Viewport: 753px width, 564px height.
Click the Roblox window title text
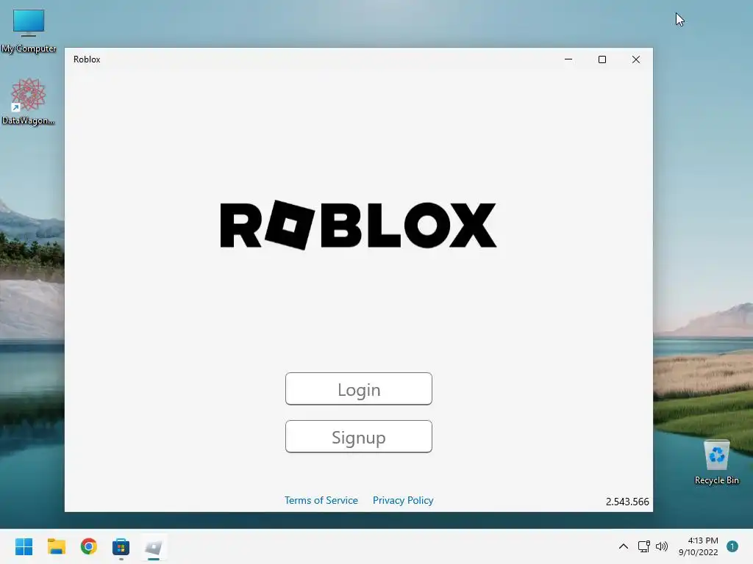tap(87, 59)
